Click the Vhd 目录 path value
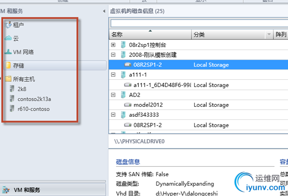 [187, 193]
